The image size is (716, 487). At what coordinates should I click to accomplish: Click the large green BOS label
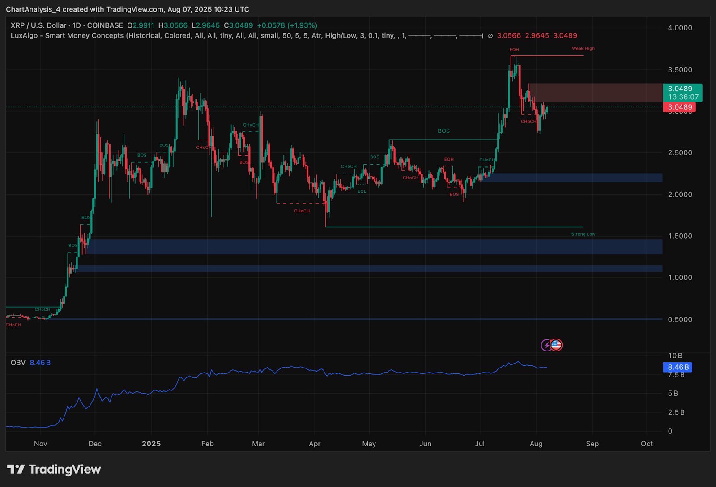pos(444,131)
